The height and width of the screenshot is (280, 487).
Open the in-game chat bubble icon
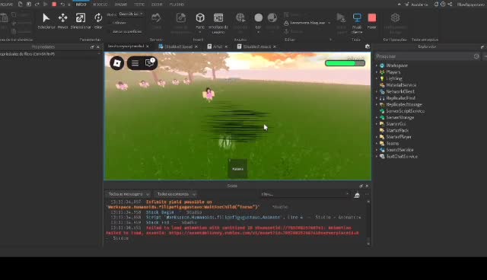[x=150, y=62]
